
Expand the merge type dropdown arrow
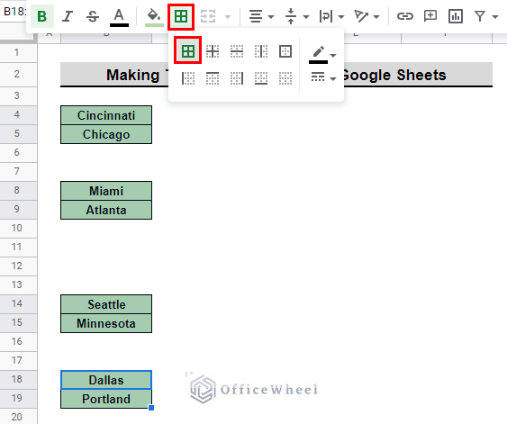(x=228, y=16)
